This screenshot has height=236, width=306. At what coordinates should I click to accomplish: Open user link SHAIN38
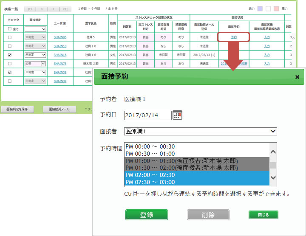click(60, 73)
